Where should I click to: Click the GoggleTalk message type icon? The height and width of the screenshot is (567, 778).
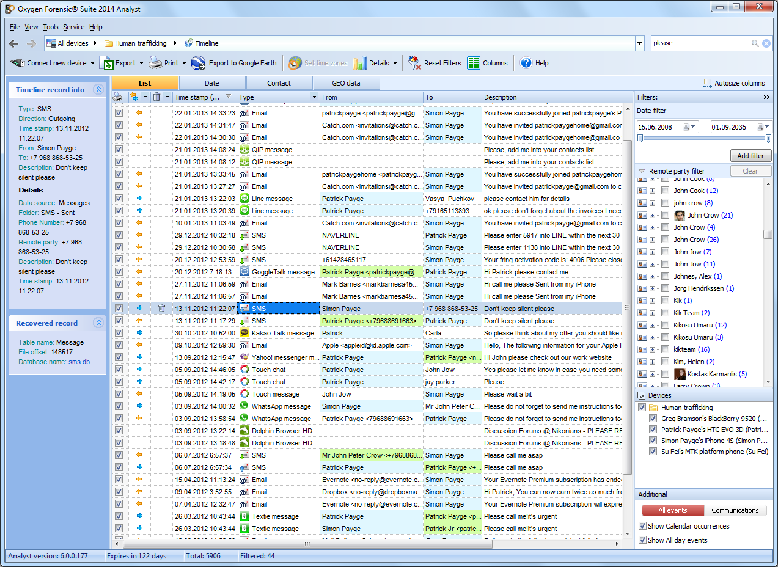244,272
